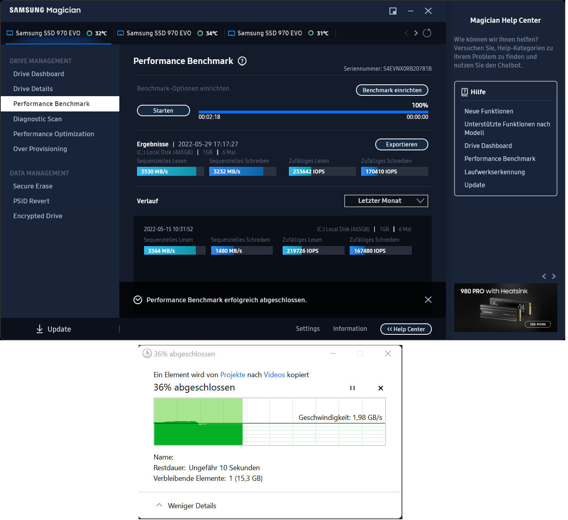Cancel the file copy operation
This screenshot has width=568, height=520.
[x=380, y=388]
